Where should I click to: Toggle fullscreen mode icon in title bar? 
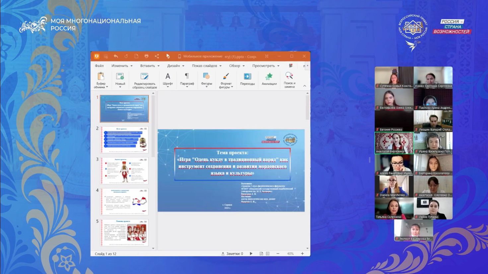(266, 56)
